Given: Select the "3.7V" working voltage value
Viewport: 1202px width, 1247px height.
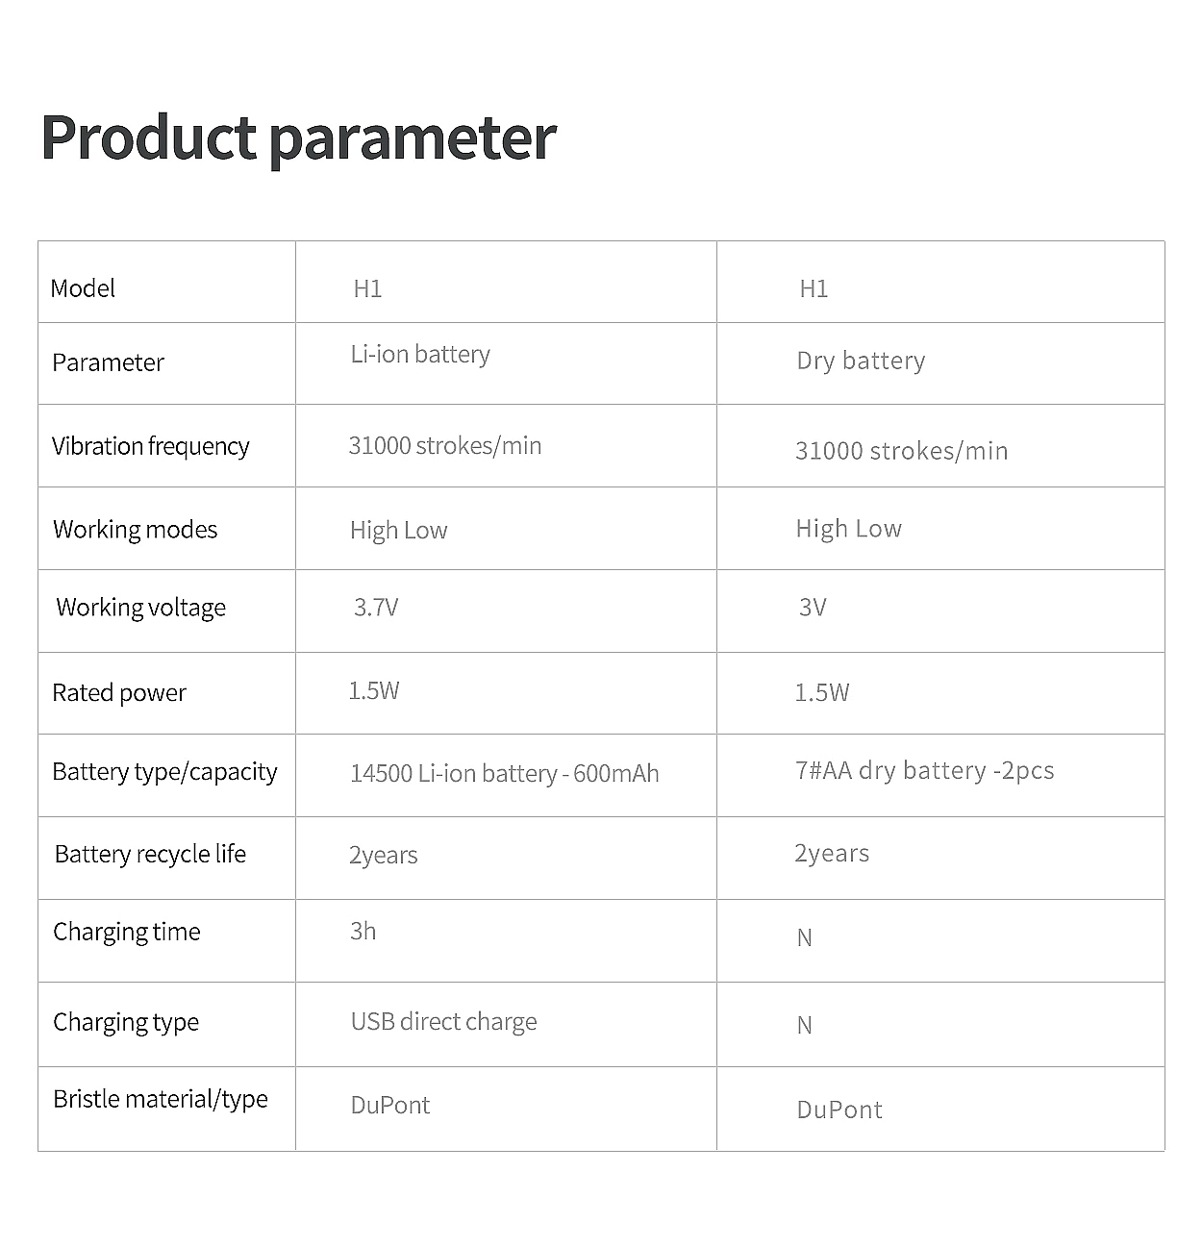Looking at the screenshot, I should (x=376, y=608).
